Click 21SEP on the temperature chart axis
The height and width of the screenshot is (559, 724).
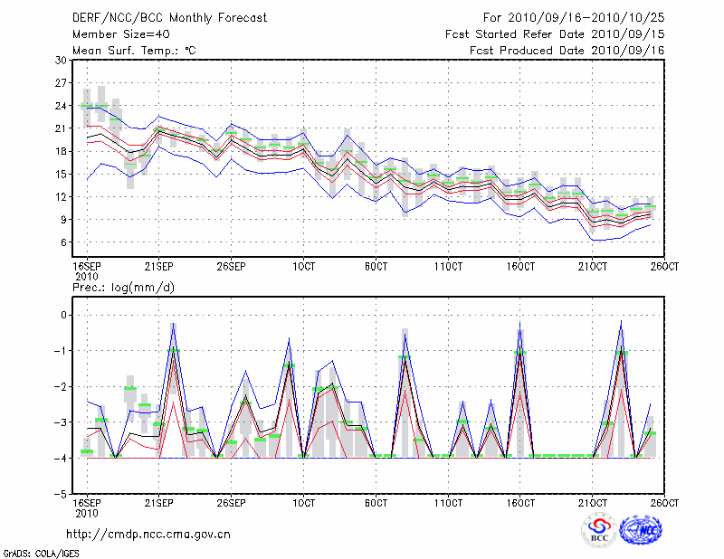click(x=159, y=266)
